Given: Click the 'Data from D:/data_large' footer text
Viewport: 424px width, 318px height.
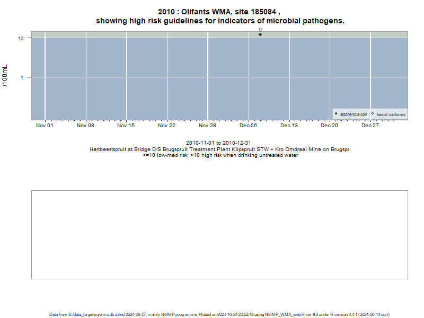Looking at the screenshot, I should 219,314.
